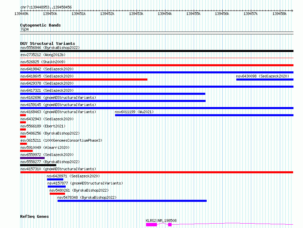Click the 139458k ruler position label

(280, 14)
